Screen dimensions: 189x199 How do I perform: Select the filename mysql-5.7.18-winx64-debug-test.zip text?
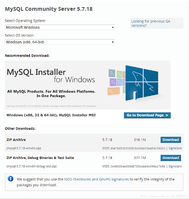[32, 166]
